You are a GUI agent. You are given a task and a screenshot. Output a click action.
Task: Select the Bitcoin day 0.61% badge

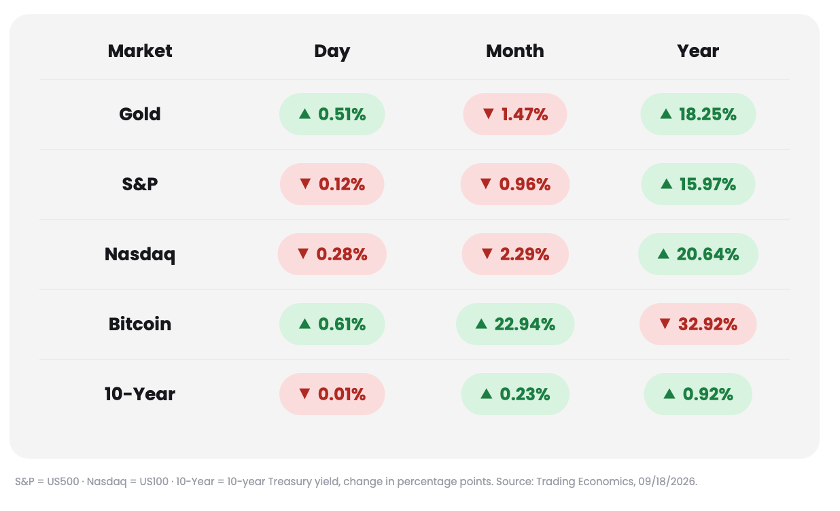332,324
